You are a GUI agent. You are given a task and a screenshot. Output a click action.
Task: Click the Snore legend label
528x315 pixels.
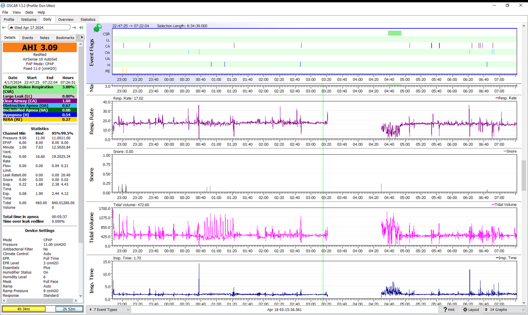(510, 151)
